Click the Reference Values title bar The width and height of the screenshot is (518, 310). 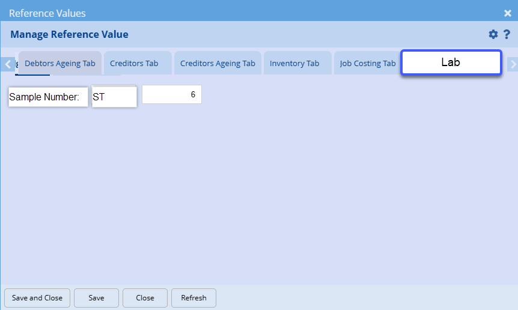240,12
